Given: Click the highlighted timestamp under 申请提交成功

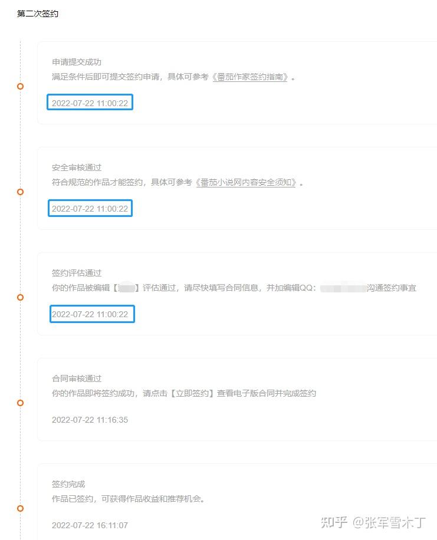Looking at the screenshot, I should tap(90, 103).
